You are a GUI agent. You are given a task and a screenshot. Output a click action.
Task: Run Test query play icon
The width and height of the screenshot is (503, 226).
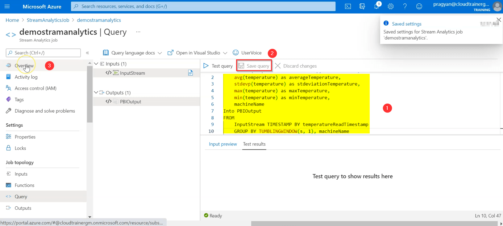pyautogui.click(x=206, y=66)
